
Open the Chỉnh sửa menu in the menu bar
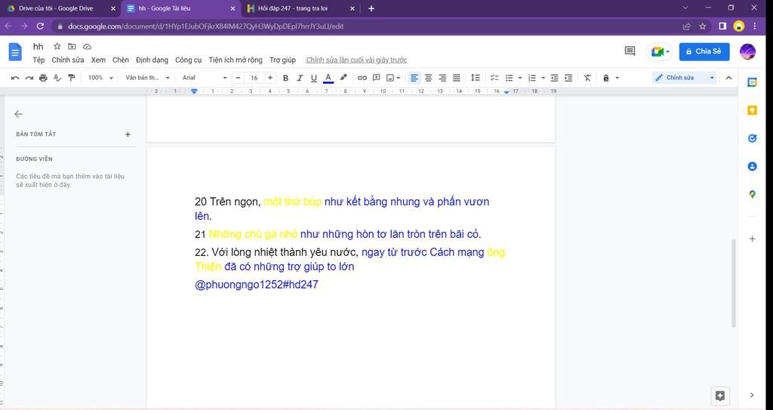(67, 60)
